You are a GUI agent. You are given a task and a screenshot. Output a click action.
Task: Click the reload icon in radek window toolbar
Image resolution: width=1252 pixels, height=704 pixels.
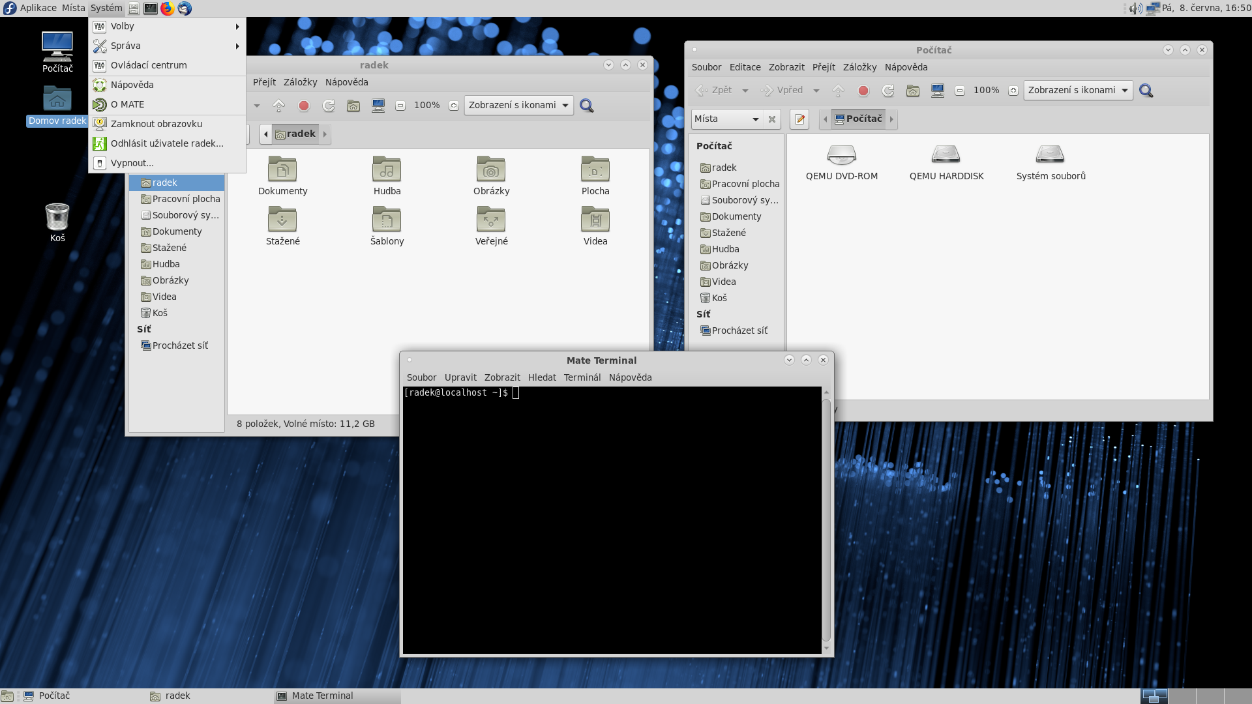[x=329, y=106]
